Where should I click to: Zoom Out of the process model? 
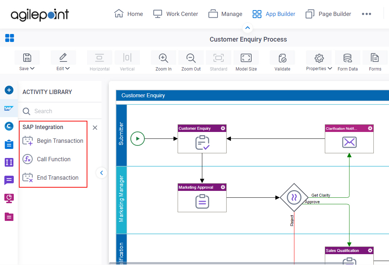pos(191,61)
